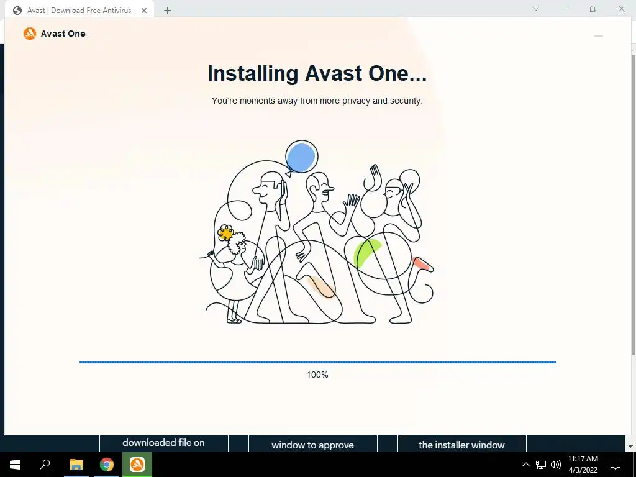
Task: Click the installation progress bar
Action: (x=317, y=362)
